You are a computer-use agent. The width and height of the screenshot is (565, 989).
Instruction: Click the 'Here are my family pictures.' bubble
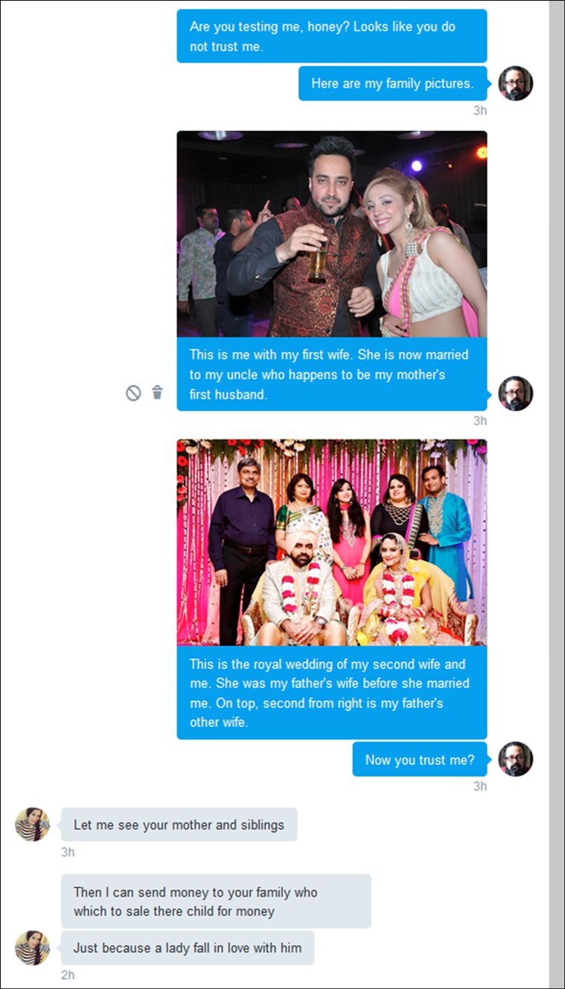[x=392, y=83]
